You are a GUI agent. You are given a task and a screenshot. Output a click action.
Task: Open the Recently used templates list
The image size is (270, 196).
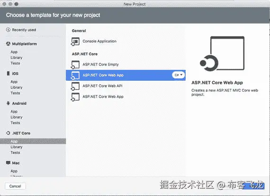click(x=24, y=30)
